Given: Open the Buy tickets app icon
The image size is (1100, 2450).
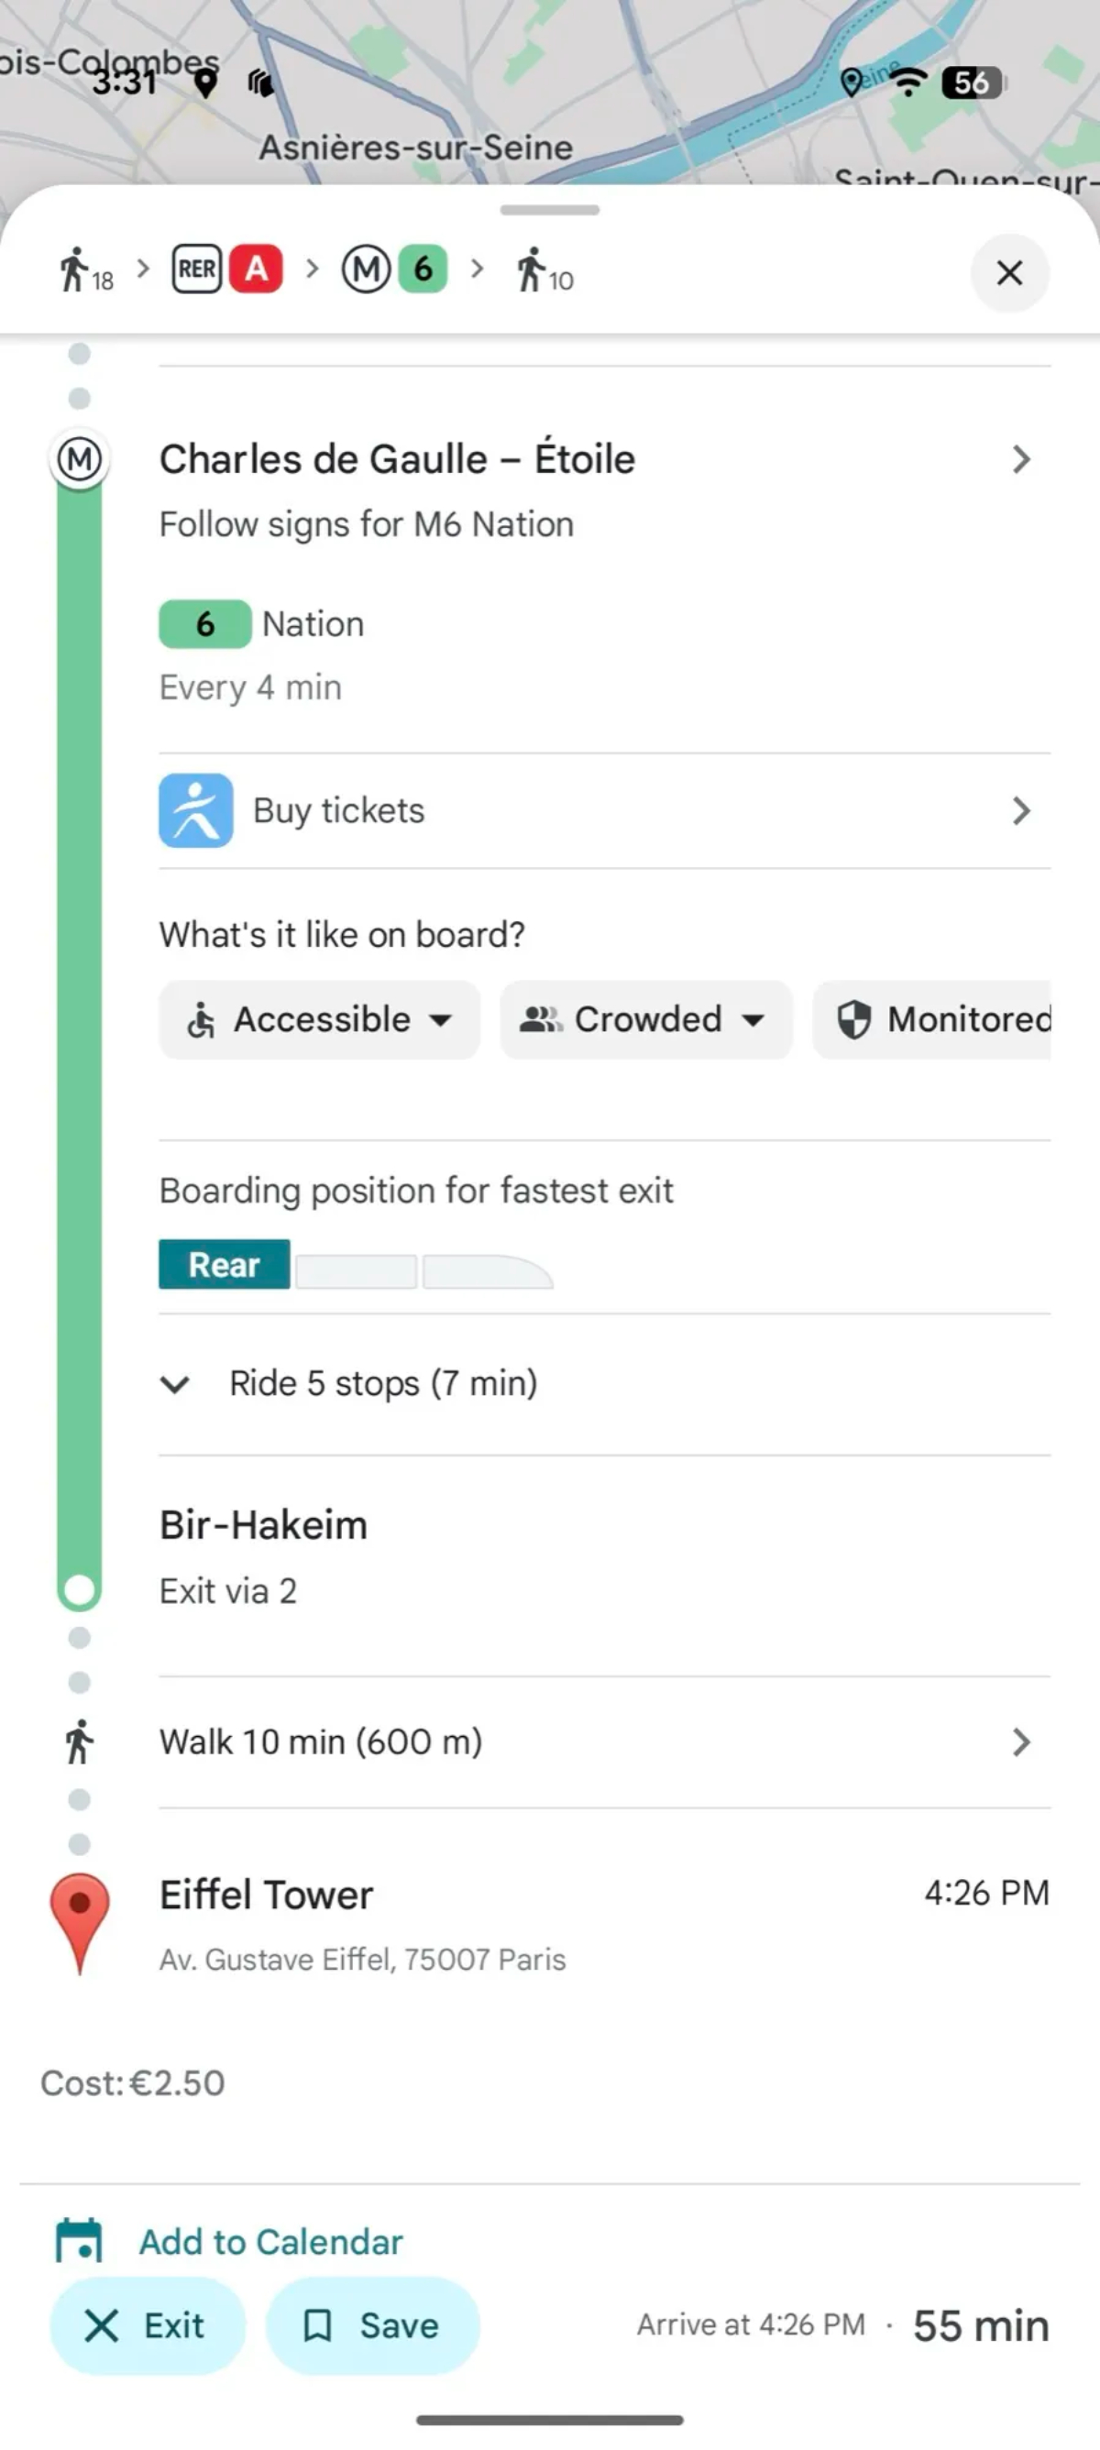Looking at the screenshot, I should pos(196,810).
